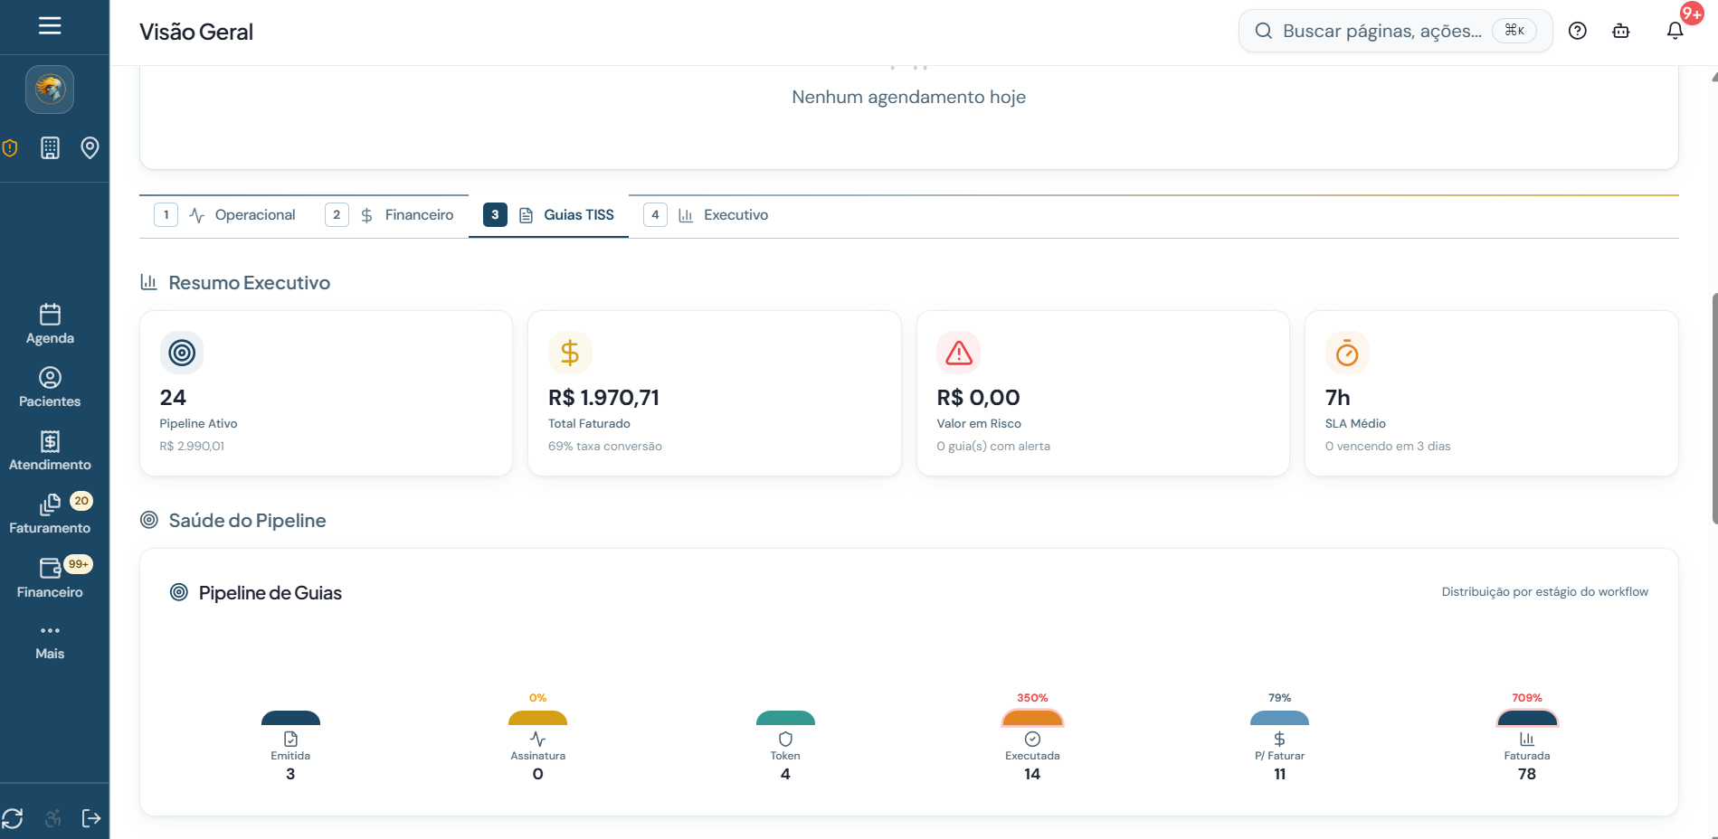
Task: Select the P/ Faturar pipeline stage
Action: (x=1280, y=740)
